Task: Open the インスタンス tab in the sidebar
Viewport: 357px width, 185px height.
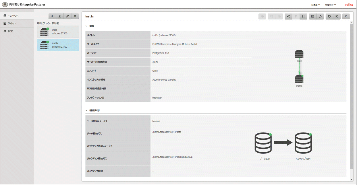Action: (17, 16)
